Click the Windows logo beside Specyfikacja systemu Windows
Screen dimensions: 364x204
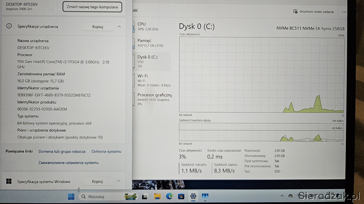9,181
